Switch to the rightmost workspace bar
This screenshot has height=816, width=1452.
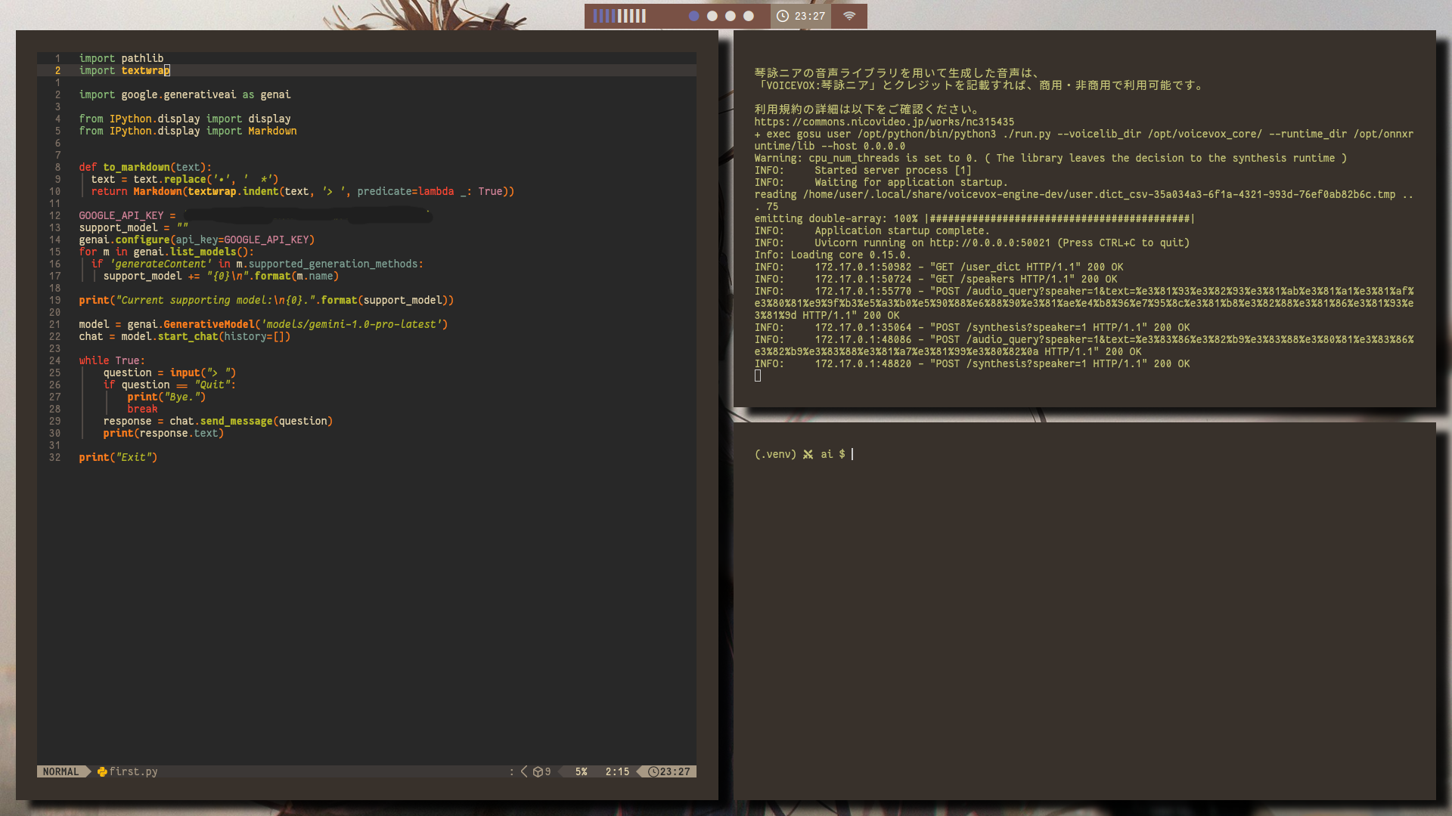tap(644, 15)
